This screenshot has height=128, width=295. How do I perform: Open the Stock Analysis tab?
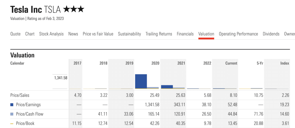click(51, 34)
